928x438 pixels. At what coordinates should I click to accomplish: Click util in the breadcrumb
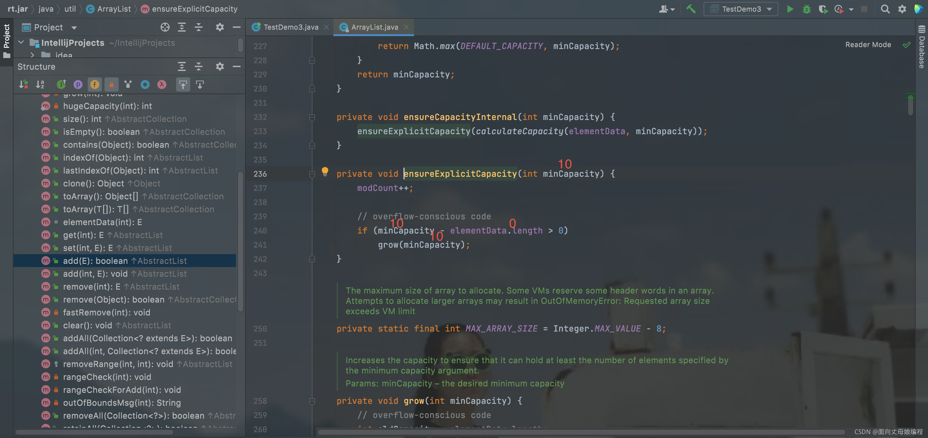[x=70, y=9]
